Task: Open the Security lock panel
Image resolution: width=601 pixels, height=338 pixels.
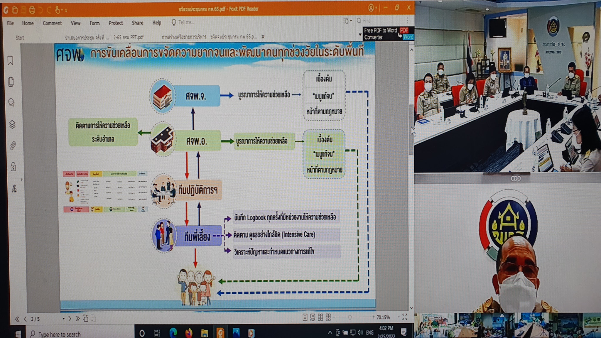Action: coord(13,167)
